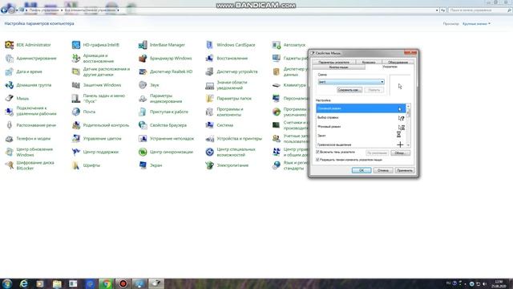This screenshot has height=289, width=513.
Task: Switch to Параметры указателя tab
Action: [x=333, y=62]
